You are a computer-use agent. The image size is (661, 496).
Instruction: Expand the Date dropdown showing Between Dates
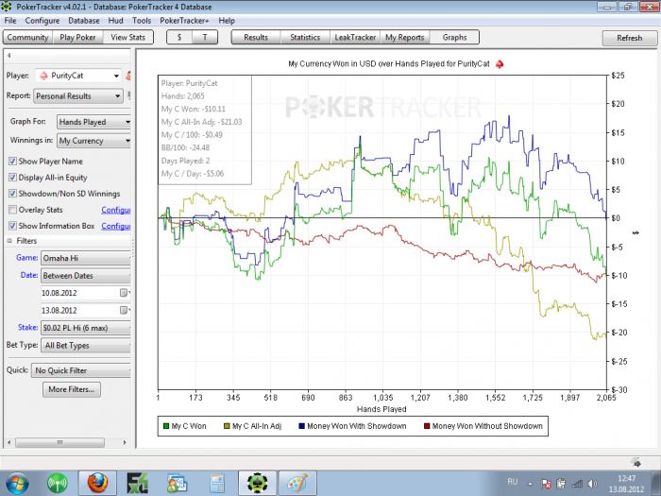pos(86,276)
